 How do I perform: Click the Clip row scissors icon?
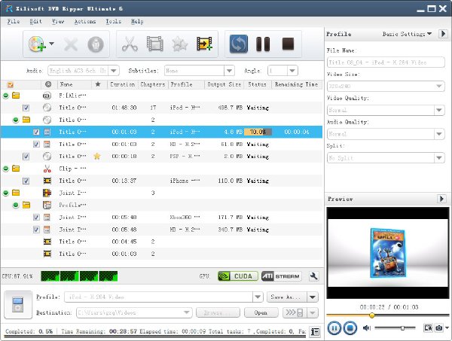[x=47, y=169]
